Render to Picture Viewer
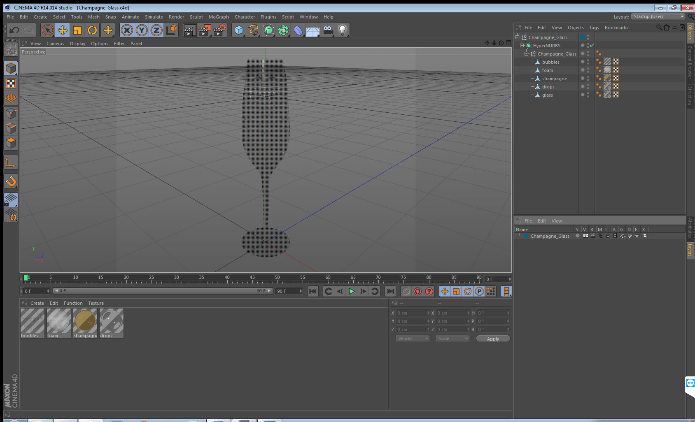 point(205,30)
